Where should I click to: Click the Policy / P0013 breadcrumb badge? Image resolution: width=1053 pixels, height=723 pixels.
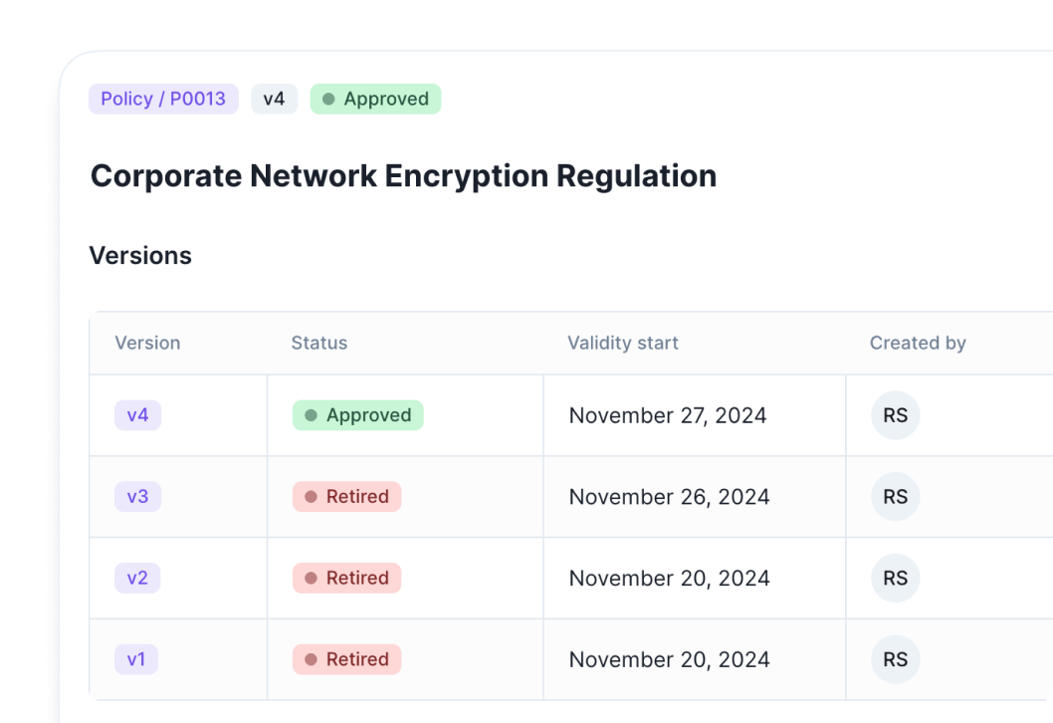(x=163, y=99)
